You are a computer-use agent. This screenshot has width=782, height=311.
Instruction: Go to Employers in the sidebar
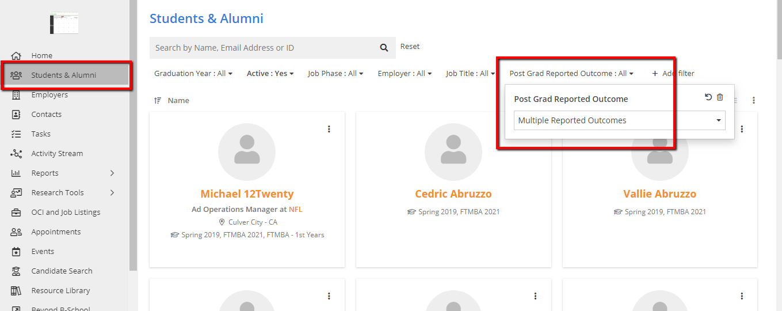[x=49, y=94]
